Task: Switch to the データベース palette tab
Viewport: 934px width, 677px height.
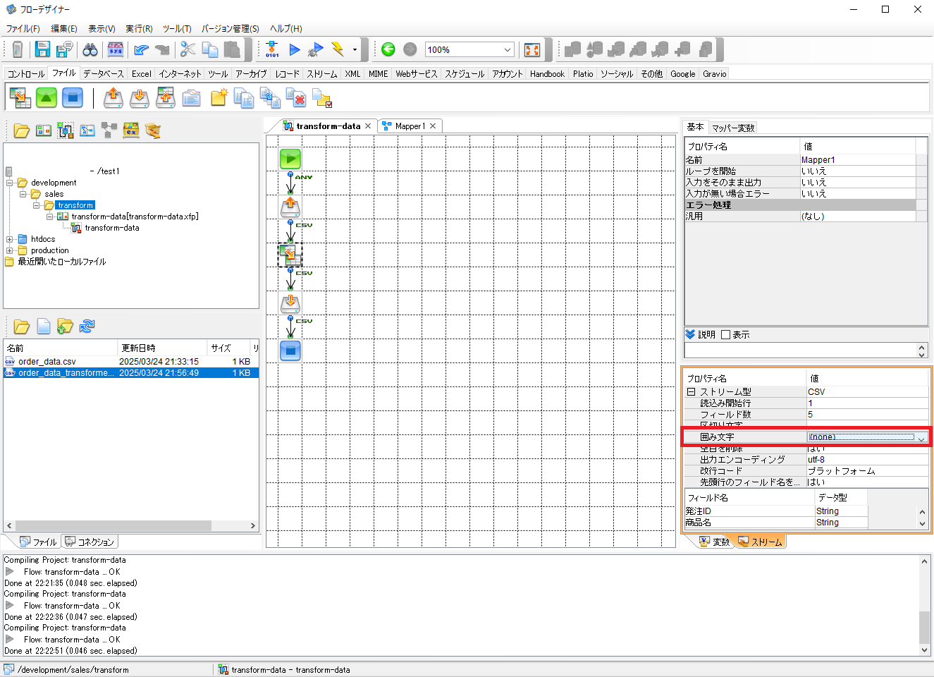Action: click(103, 73)
